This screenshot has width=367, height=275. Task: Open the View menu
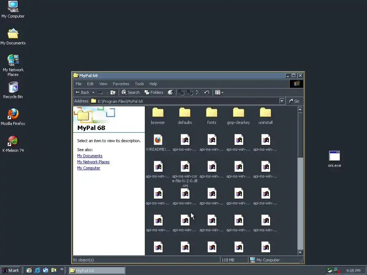pos(103,84)
